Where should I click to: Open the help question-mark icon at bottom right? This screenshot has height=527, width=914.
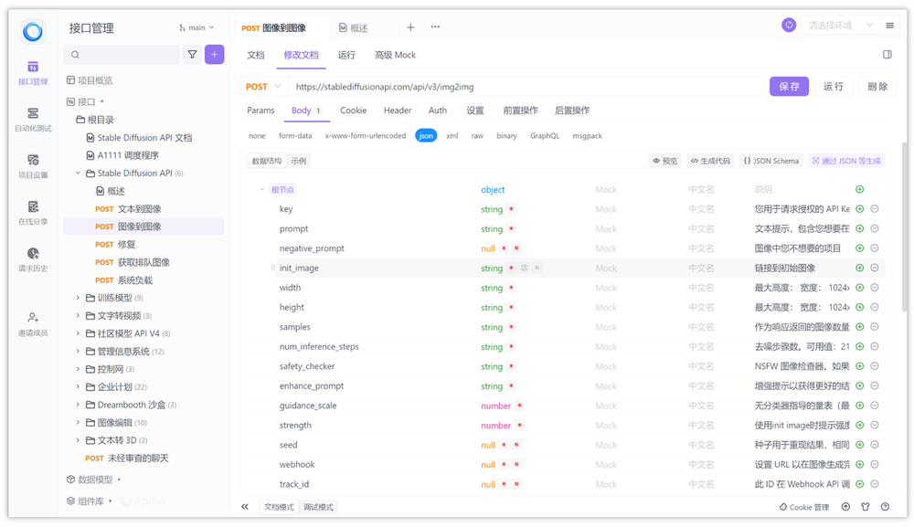tap(884, 506)
